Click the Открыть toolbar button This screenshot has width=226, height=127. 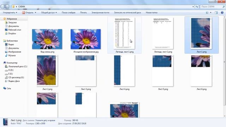click(x=28, y=13)
